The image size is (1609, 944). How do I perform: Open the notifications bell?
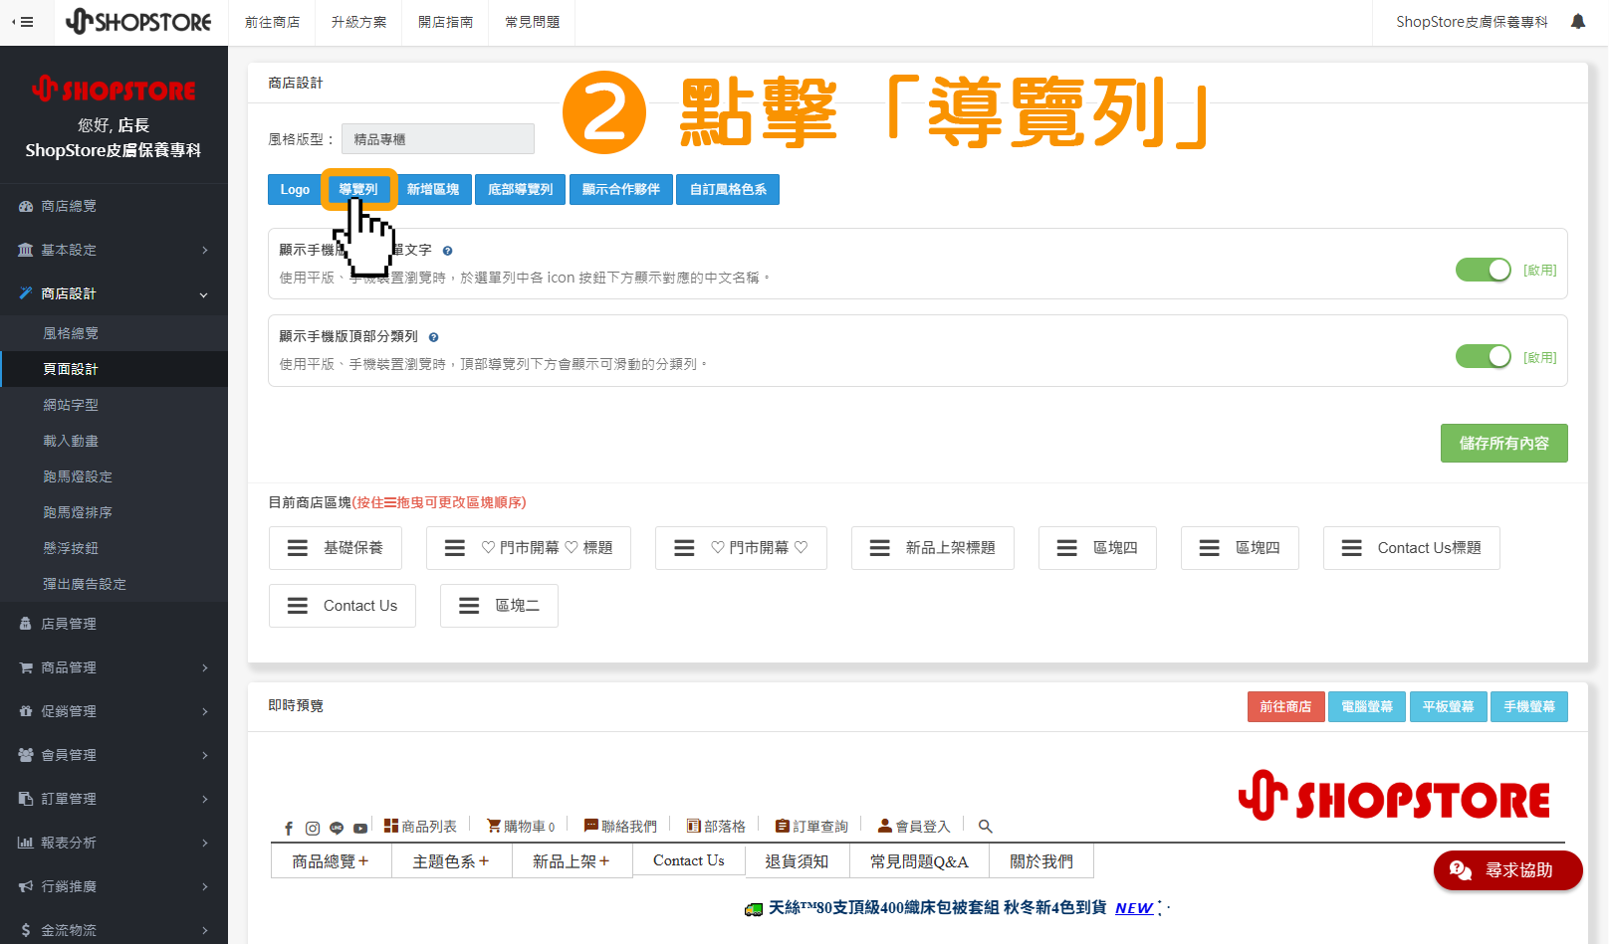point(1578,22)
